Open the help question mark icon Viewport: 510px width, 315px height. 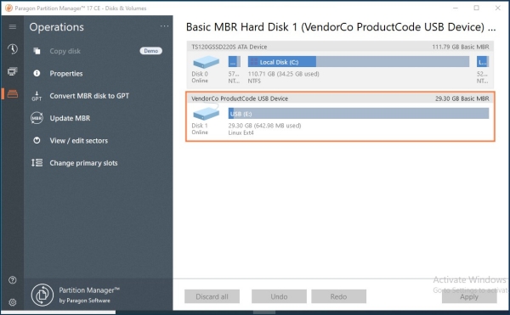(13, 280)
